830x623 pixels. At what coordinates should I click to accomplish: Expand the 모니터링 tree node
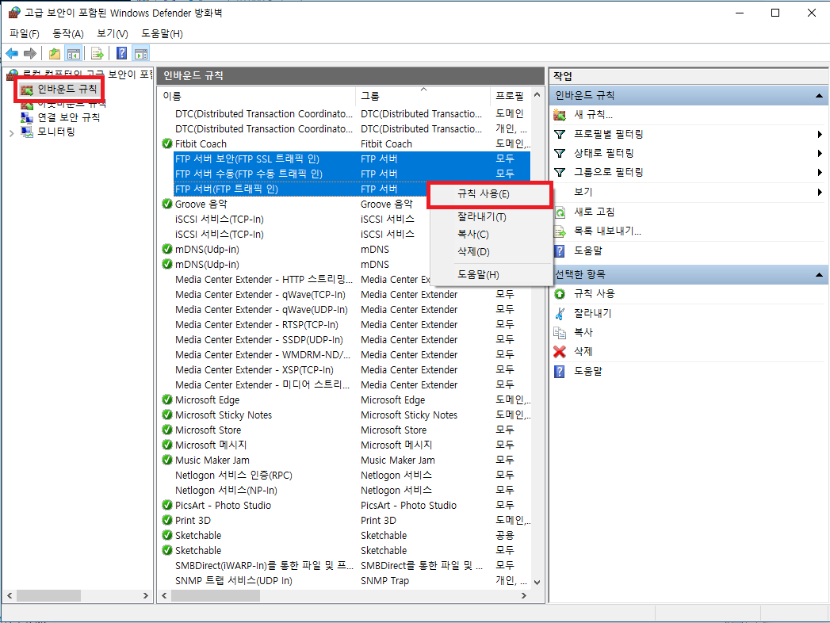(x=12, y=133)
